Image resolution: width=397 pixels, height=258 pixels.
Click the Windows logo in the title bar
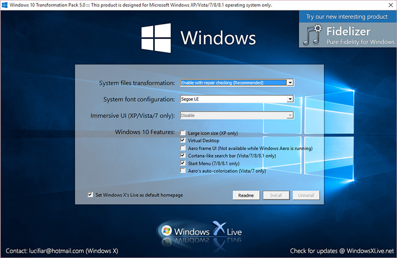click(x=4, y=5)
